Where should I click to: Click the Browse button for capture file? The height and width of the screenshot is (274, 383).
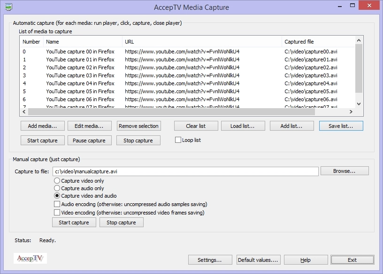(x=344, y=171)
